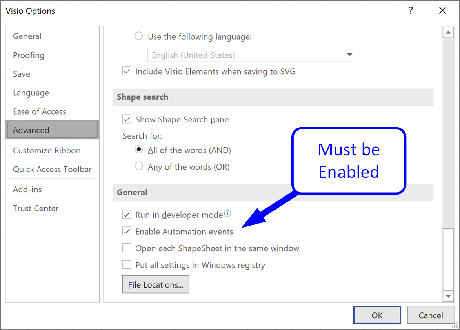Close the Visio Options dialog
Viewport: 460px width, 330px height.
pos(442,11)
